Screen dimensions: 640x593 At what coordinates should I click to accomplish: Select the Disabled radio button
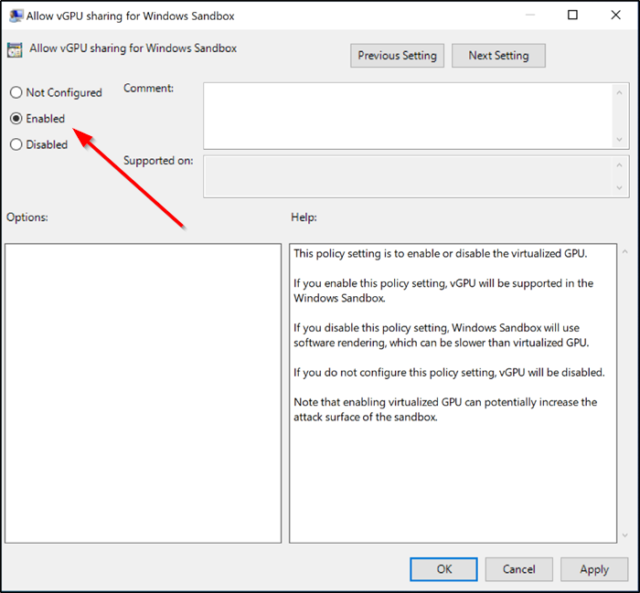click(x=16, y=144)
